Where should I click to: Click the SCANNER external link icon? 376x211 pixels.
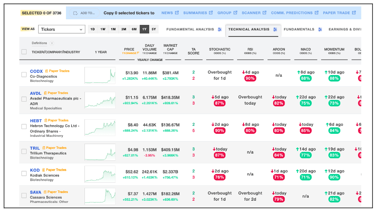[x=265, y=13]
